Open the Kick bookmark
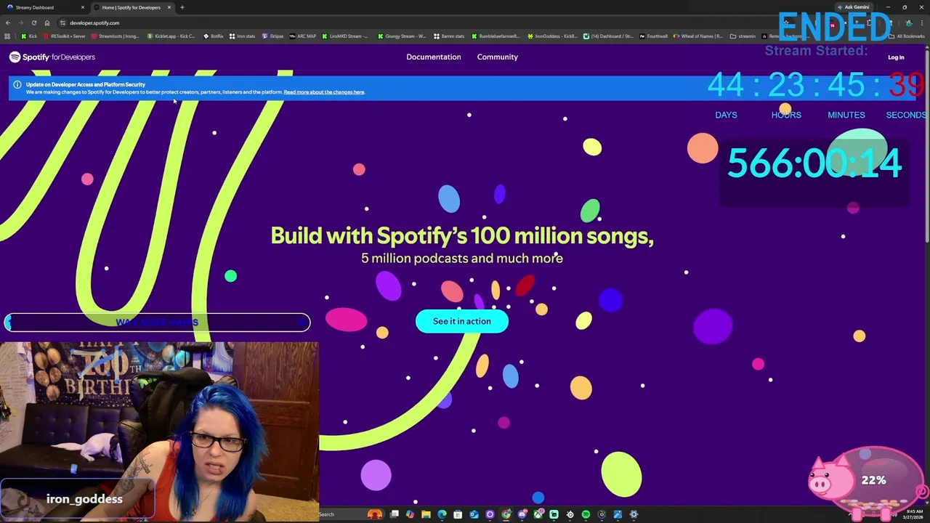 point(29,36)
